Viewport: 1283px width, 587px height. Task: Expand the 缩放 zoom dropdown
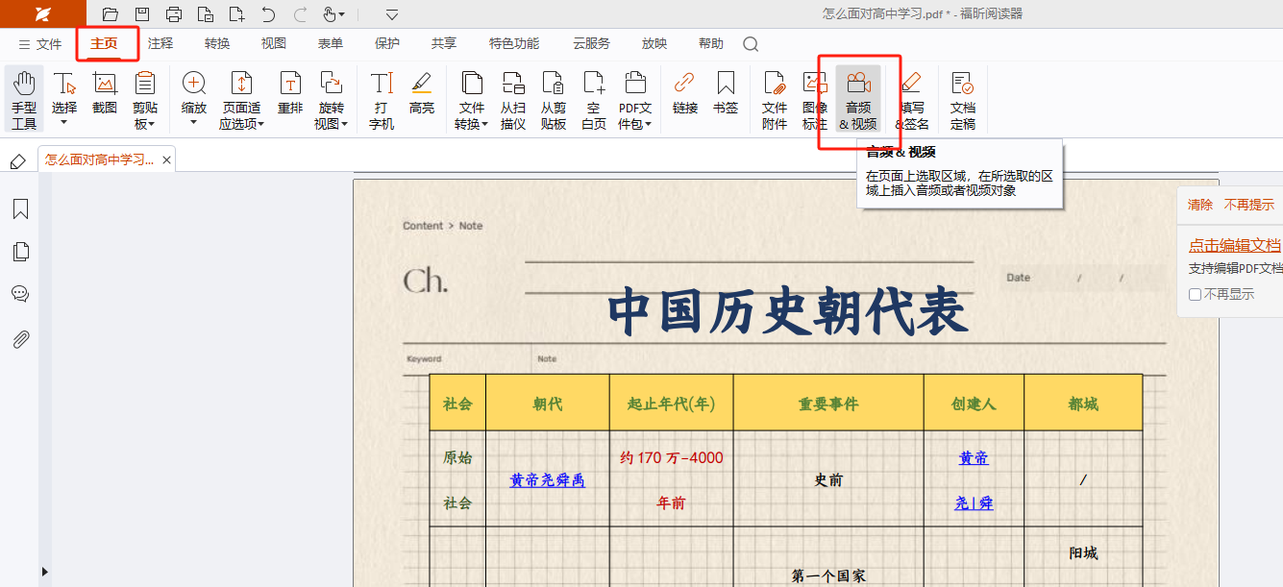193,122
